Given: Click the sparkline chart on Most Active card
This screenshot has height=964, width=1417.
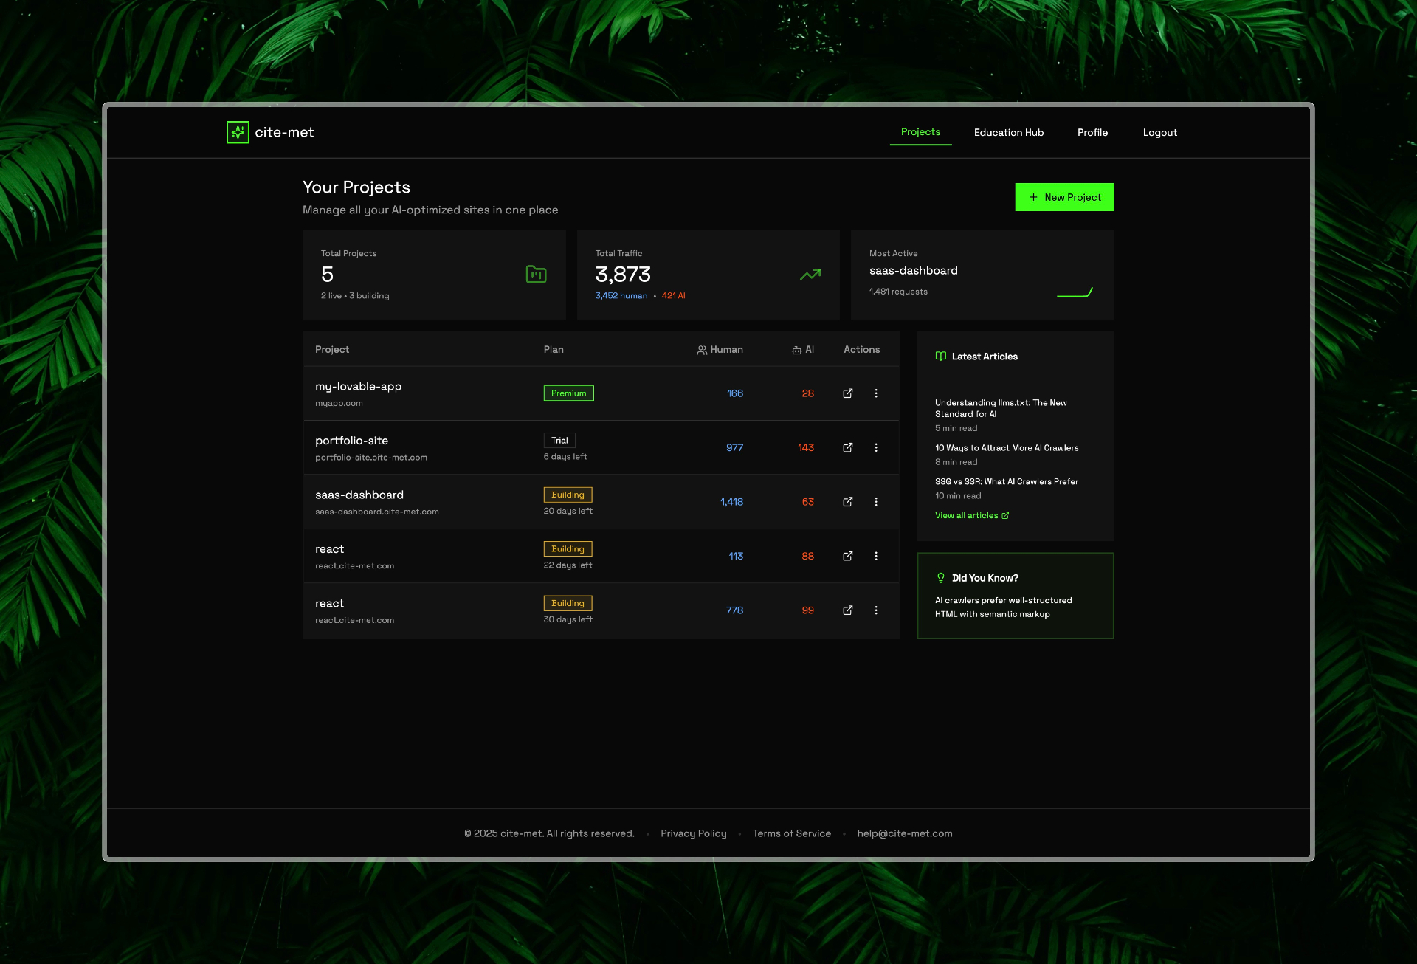Looking at the screenshot, I should tap(1074, 291).
